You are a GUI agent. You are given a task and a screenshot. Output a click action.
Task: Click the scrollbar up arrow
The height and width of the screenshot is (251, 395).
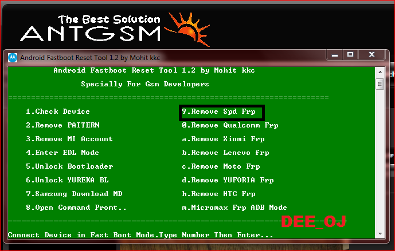tap(379, 71)
